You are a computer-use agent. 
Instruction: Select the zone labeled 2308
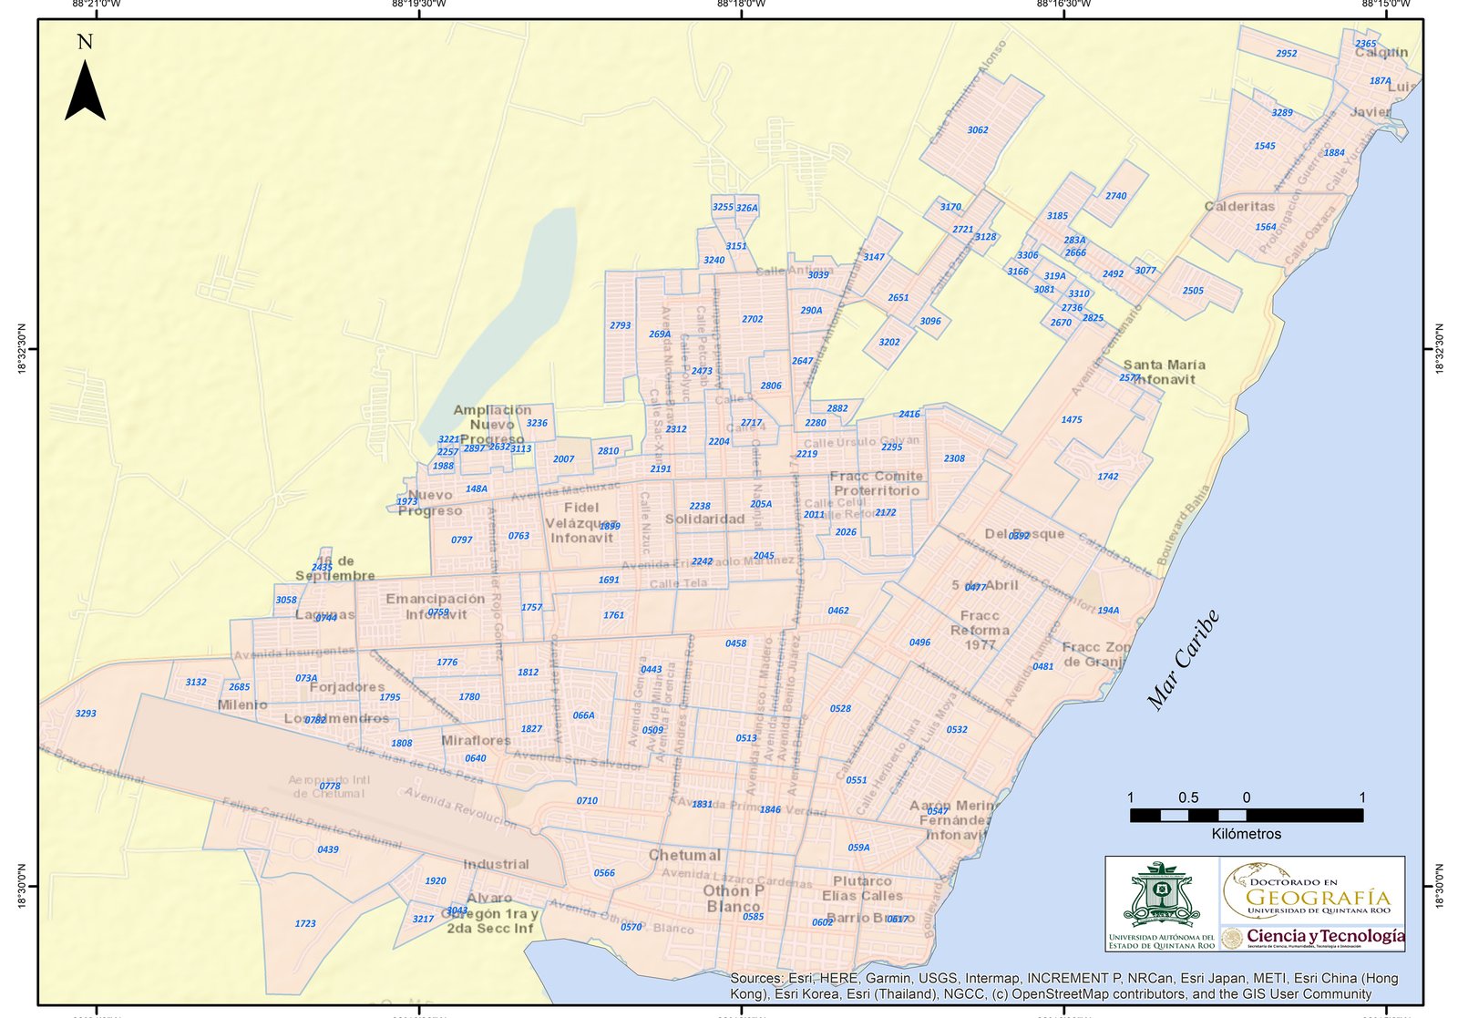click(x=954, y=458)
